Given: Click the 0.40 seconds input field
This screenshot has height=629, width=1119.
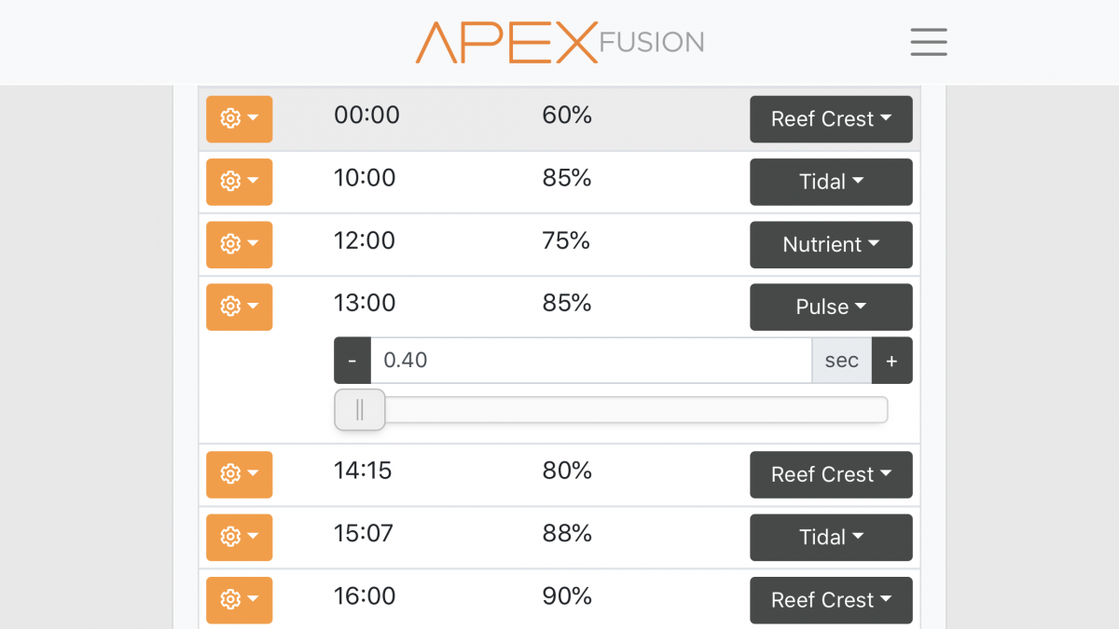Looking at the screenshot, I should click(591, 361).
